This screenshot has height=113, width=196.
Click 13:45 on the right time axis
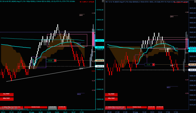144,112
